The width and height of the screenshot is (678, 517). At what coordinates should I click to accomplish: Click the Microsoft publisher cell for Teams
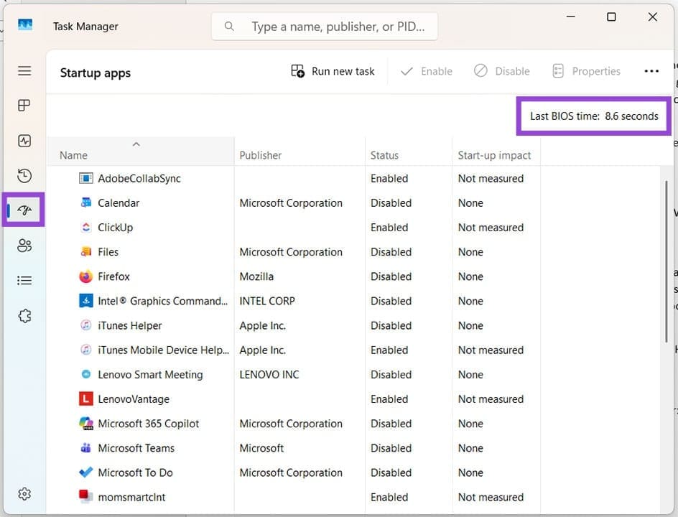point(261,448)
